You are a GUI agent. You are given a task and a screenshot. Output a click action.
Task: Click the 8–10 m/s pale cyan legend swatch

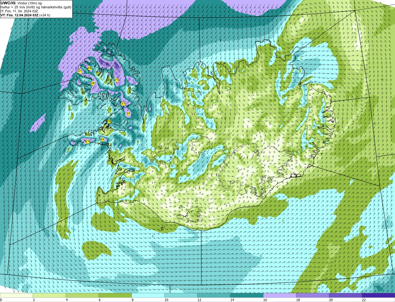(x=148, y=295)
